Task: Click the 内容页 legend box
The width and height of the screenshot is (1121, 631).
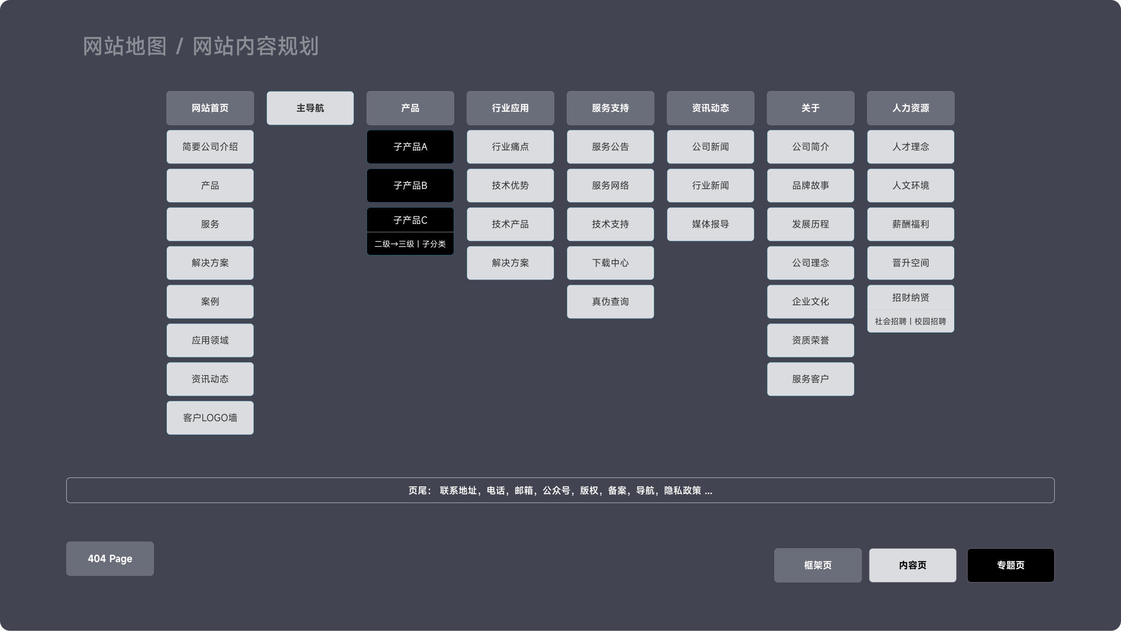Action: (912, 565)
